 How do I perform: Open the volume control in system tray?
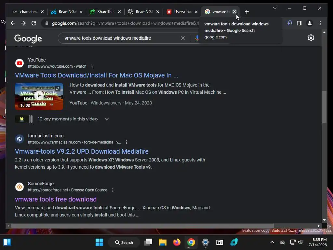pyautogui.click(x=300, y=242)
